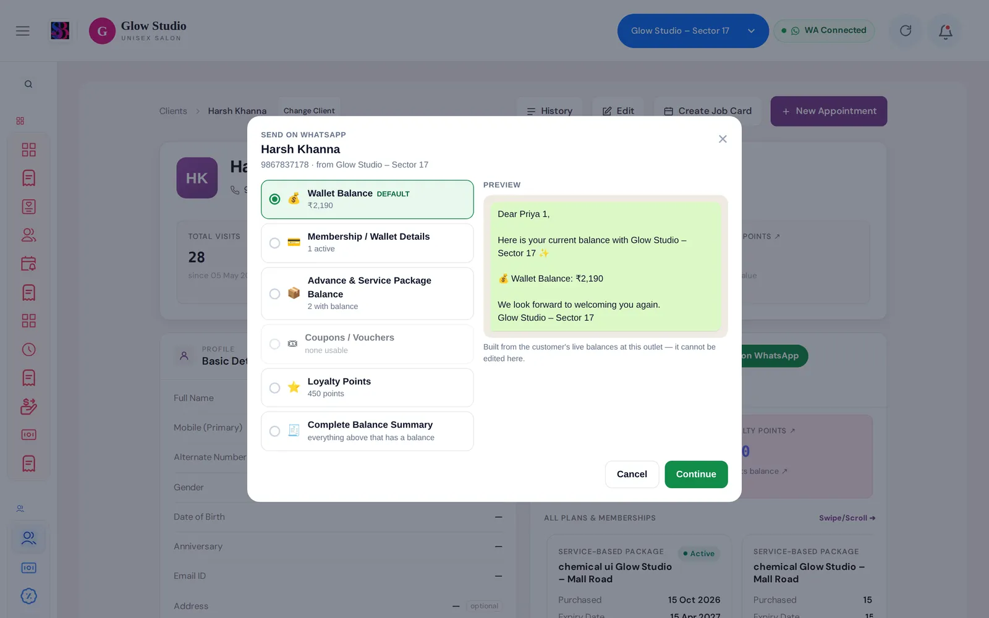Screen dimensions: 989x618
Task: Select the Coupons / Vouchers radio option
Action: coord(367,344)
